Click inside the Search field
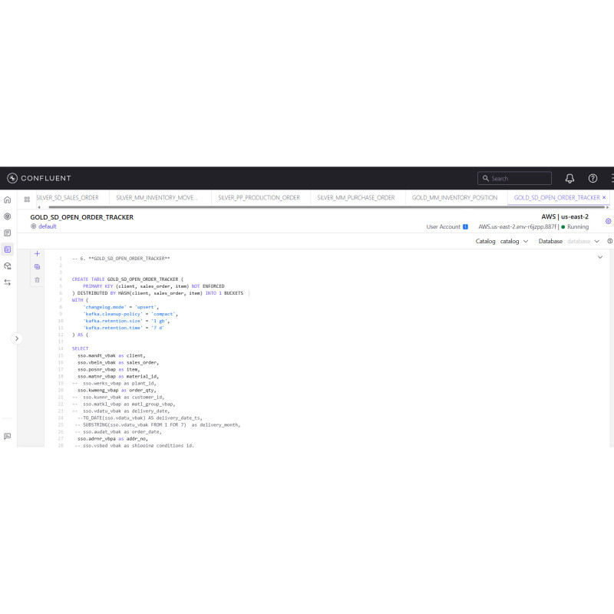Viewport: 614px width, 614px height. (x=514, y=178)
